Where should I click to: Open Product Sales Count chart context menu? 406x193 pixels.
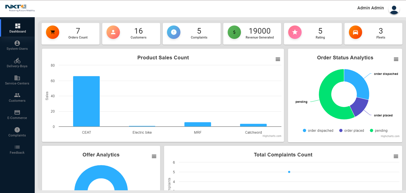click(x=278, y=59)
